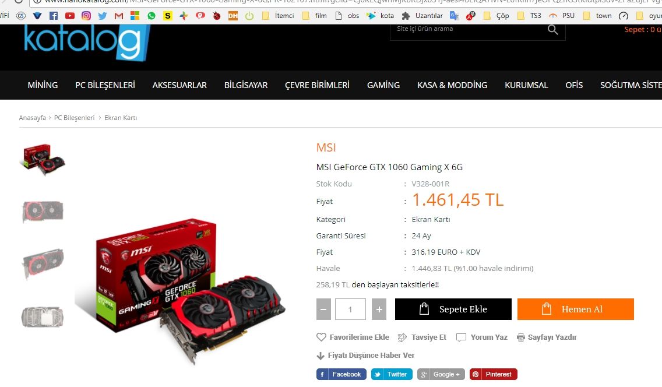The width and height of the screenshot is (662, 387).
Task: Open the PC BİLEŞENLERİ menu
Action: pos(105,85)
